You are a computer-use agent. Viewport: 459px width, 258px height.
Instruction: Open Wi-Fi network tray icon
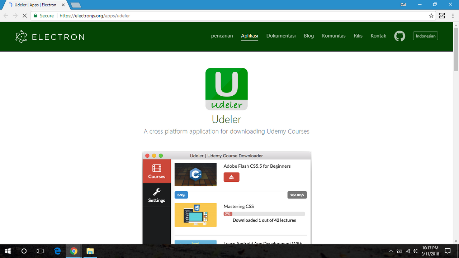(x=407, y=251)
